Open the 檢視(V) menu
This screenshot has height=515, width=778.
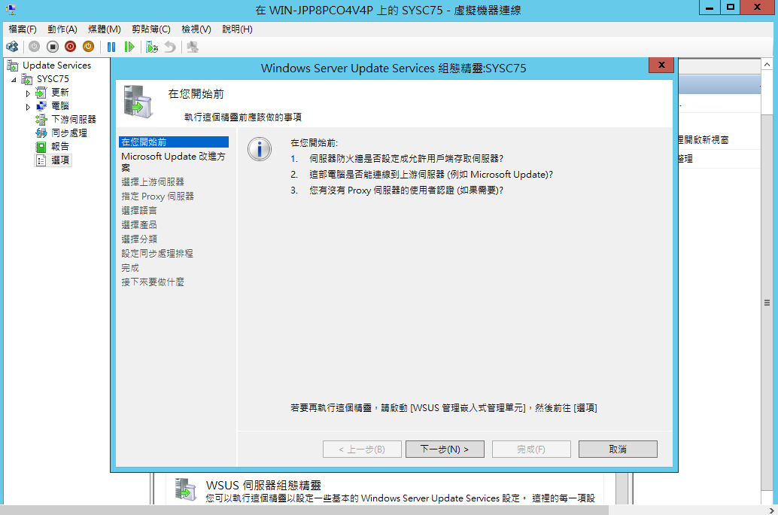[196, 29]
